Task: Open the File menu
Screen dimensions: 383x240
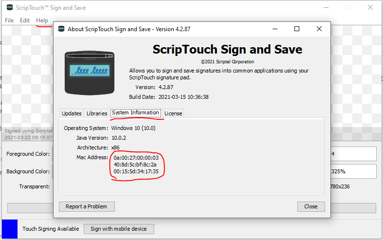Action: (9, 20)
